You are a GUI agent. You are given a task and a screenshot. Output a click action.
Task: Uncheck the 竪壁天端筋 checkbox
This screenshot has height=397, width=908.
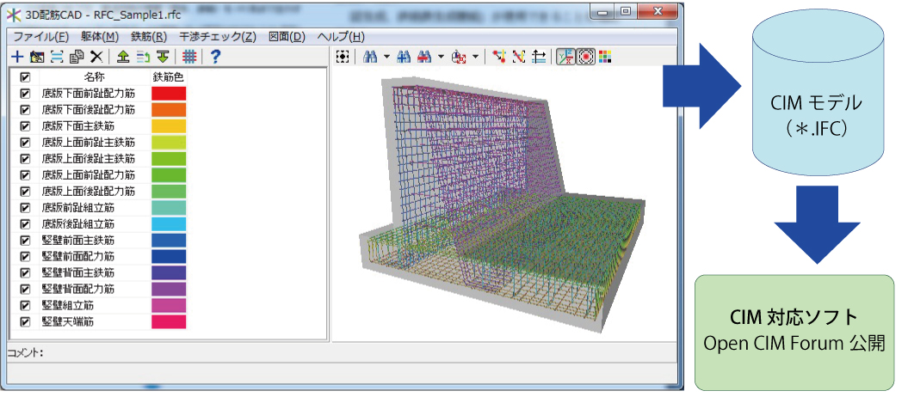[x=25, y=322]
